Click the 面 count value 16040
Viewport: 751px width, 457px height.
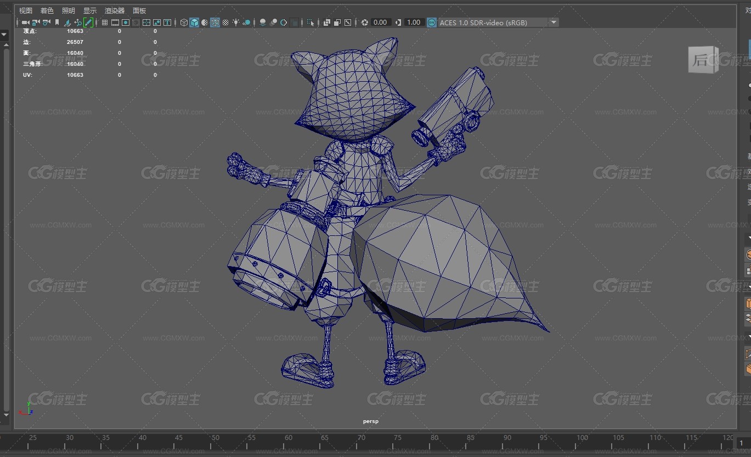75,53
